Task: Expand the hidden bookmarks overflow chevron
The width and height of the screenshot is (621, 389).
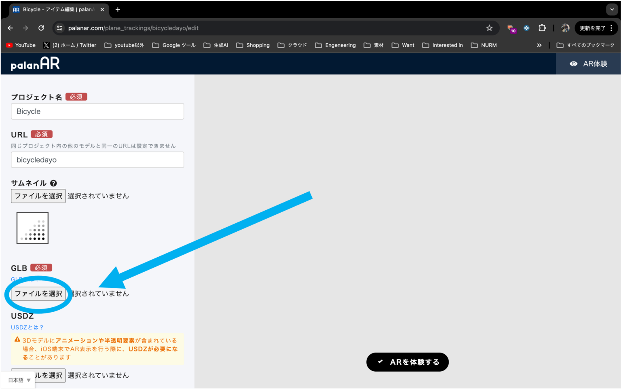Action: click(x=539, y=45)
